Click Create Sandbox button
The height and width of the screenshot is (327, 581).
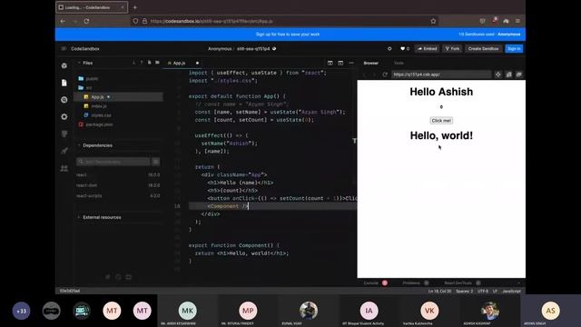point(483,48)
